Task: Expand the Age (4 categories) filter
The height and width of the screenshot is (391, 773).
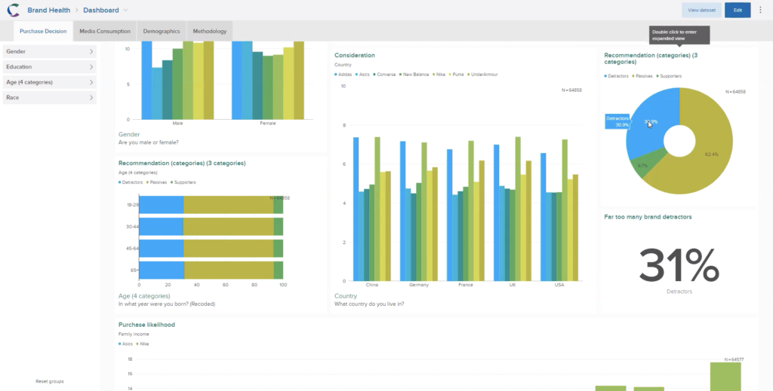Action: pos(50,82)
